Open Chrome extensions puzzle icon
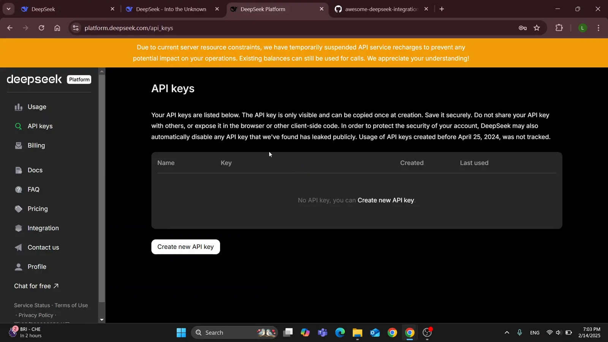The height and width of the screenshot is (342, 608). pyautogui.click(x=559, y=28)
